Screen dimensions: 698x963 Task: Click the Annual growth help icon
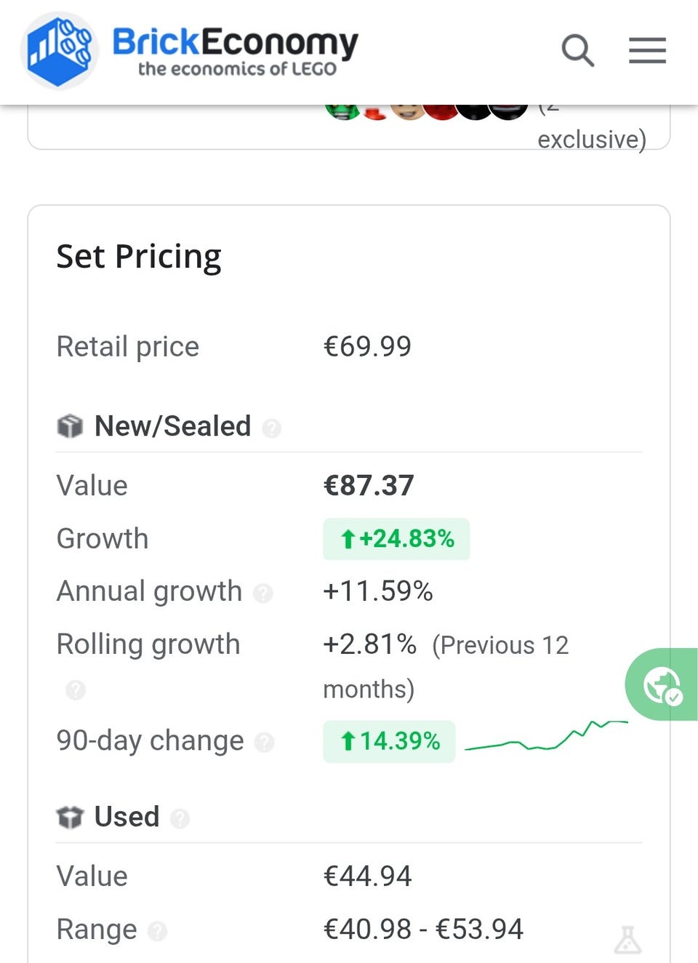pos(262,594)
